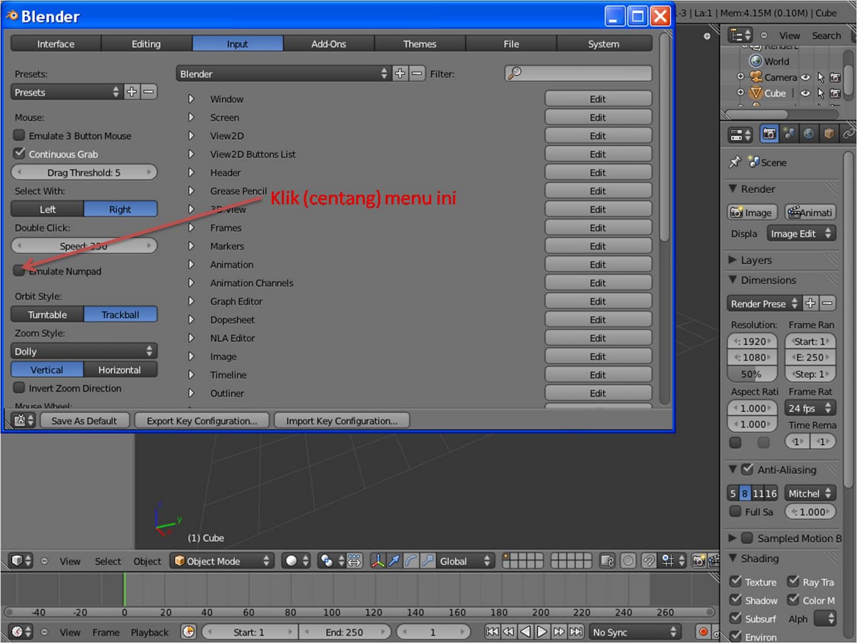Enable Sampled Motion Blur checkbox
Image resolution: width=857 pixels, height=643 pixels.
coord(747,538)
